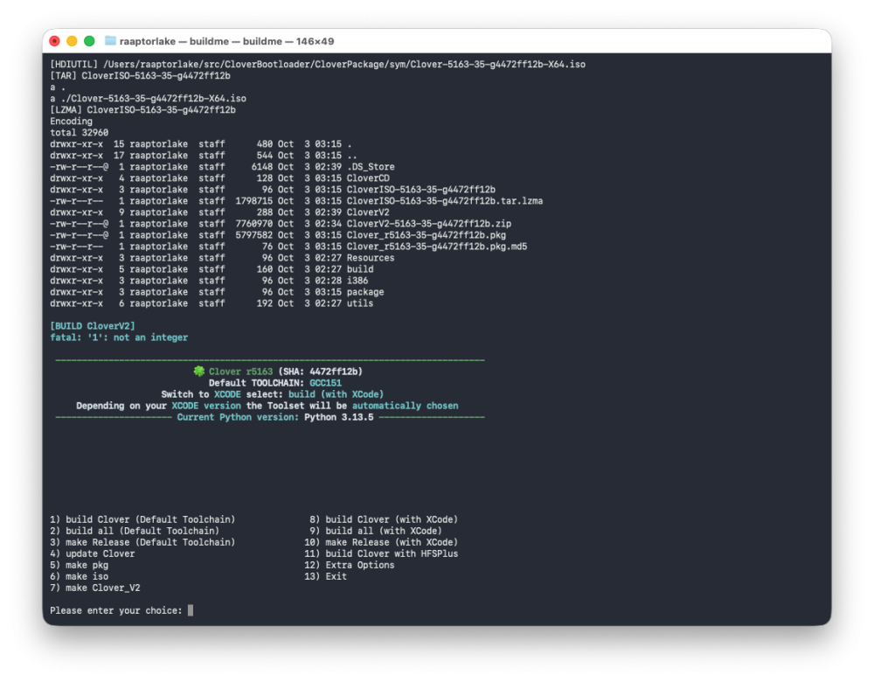
Task: Click the green zoom window button
Action: pos(89,41)
